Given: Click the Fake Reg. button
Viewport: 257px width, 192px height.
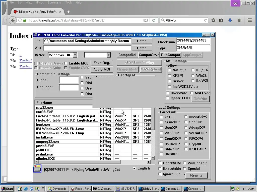Looking at the screenshot, I should tap(102, 63).
